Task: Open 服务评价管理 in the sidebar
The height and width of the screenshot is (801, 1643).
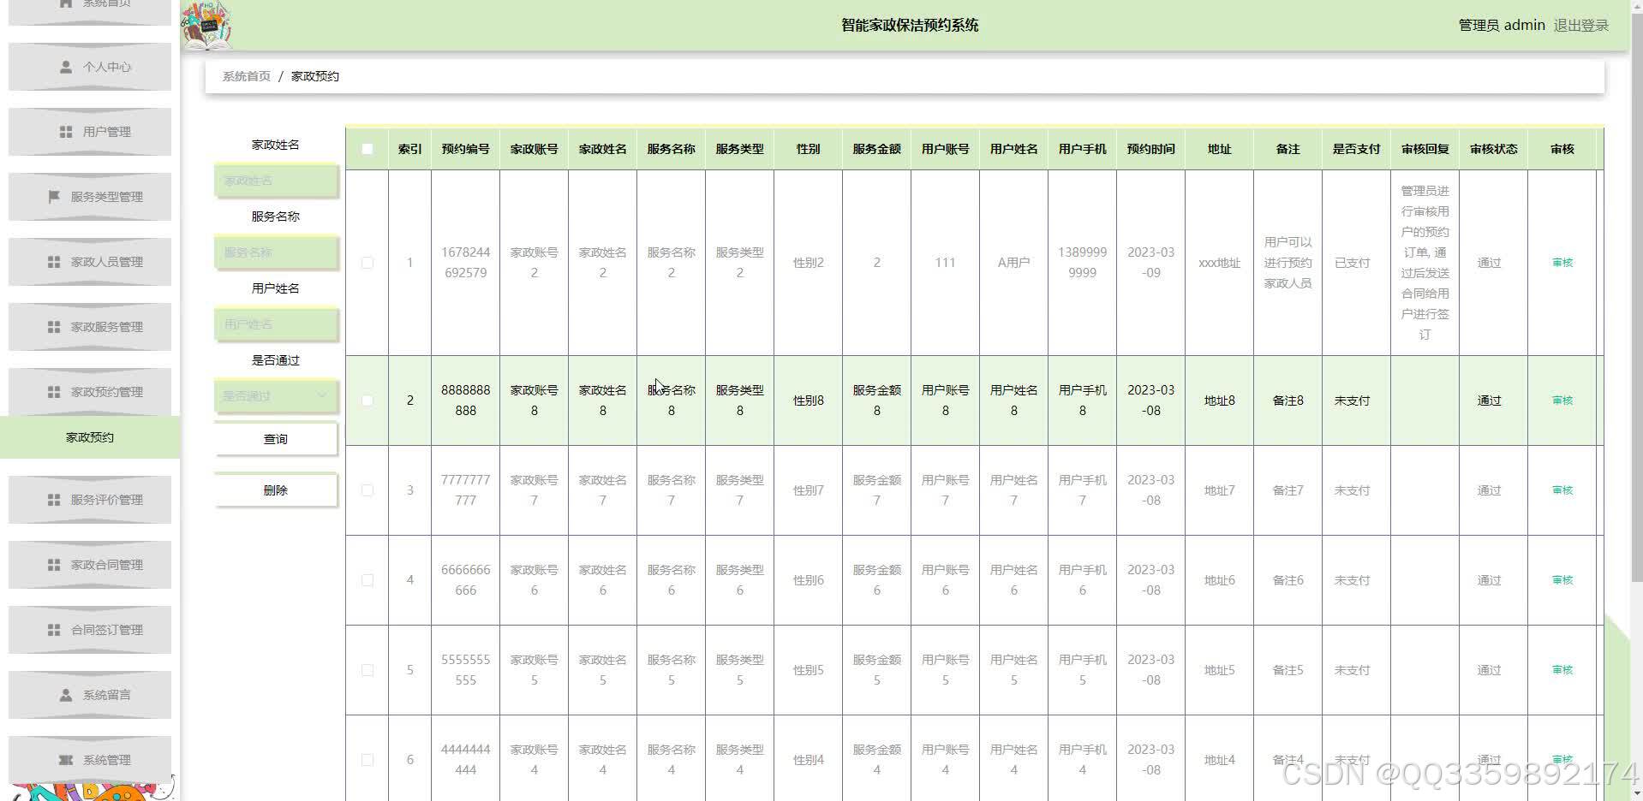Action: (x=90, y=500)
